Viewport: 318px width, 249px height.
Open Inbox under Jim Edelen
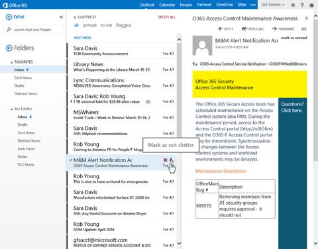[x=25, y=117]
